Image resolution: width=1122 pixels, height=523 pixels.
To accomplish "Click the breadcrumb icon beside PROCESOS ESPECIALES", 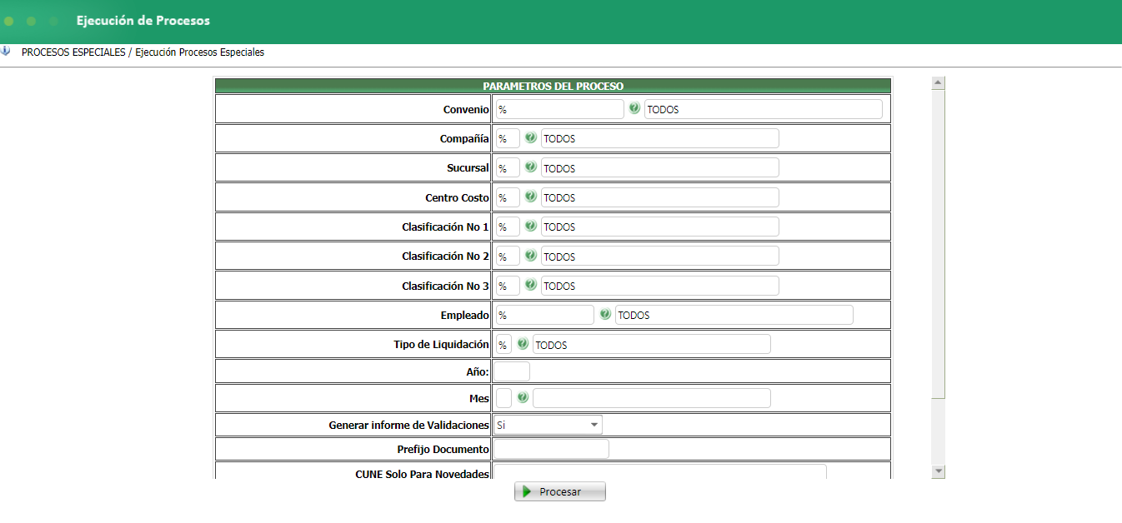I will [6, 52].
